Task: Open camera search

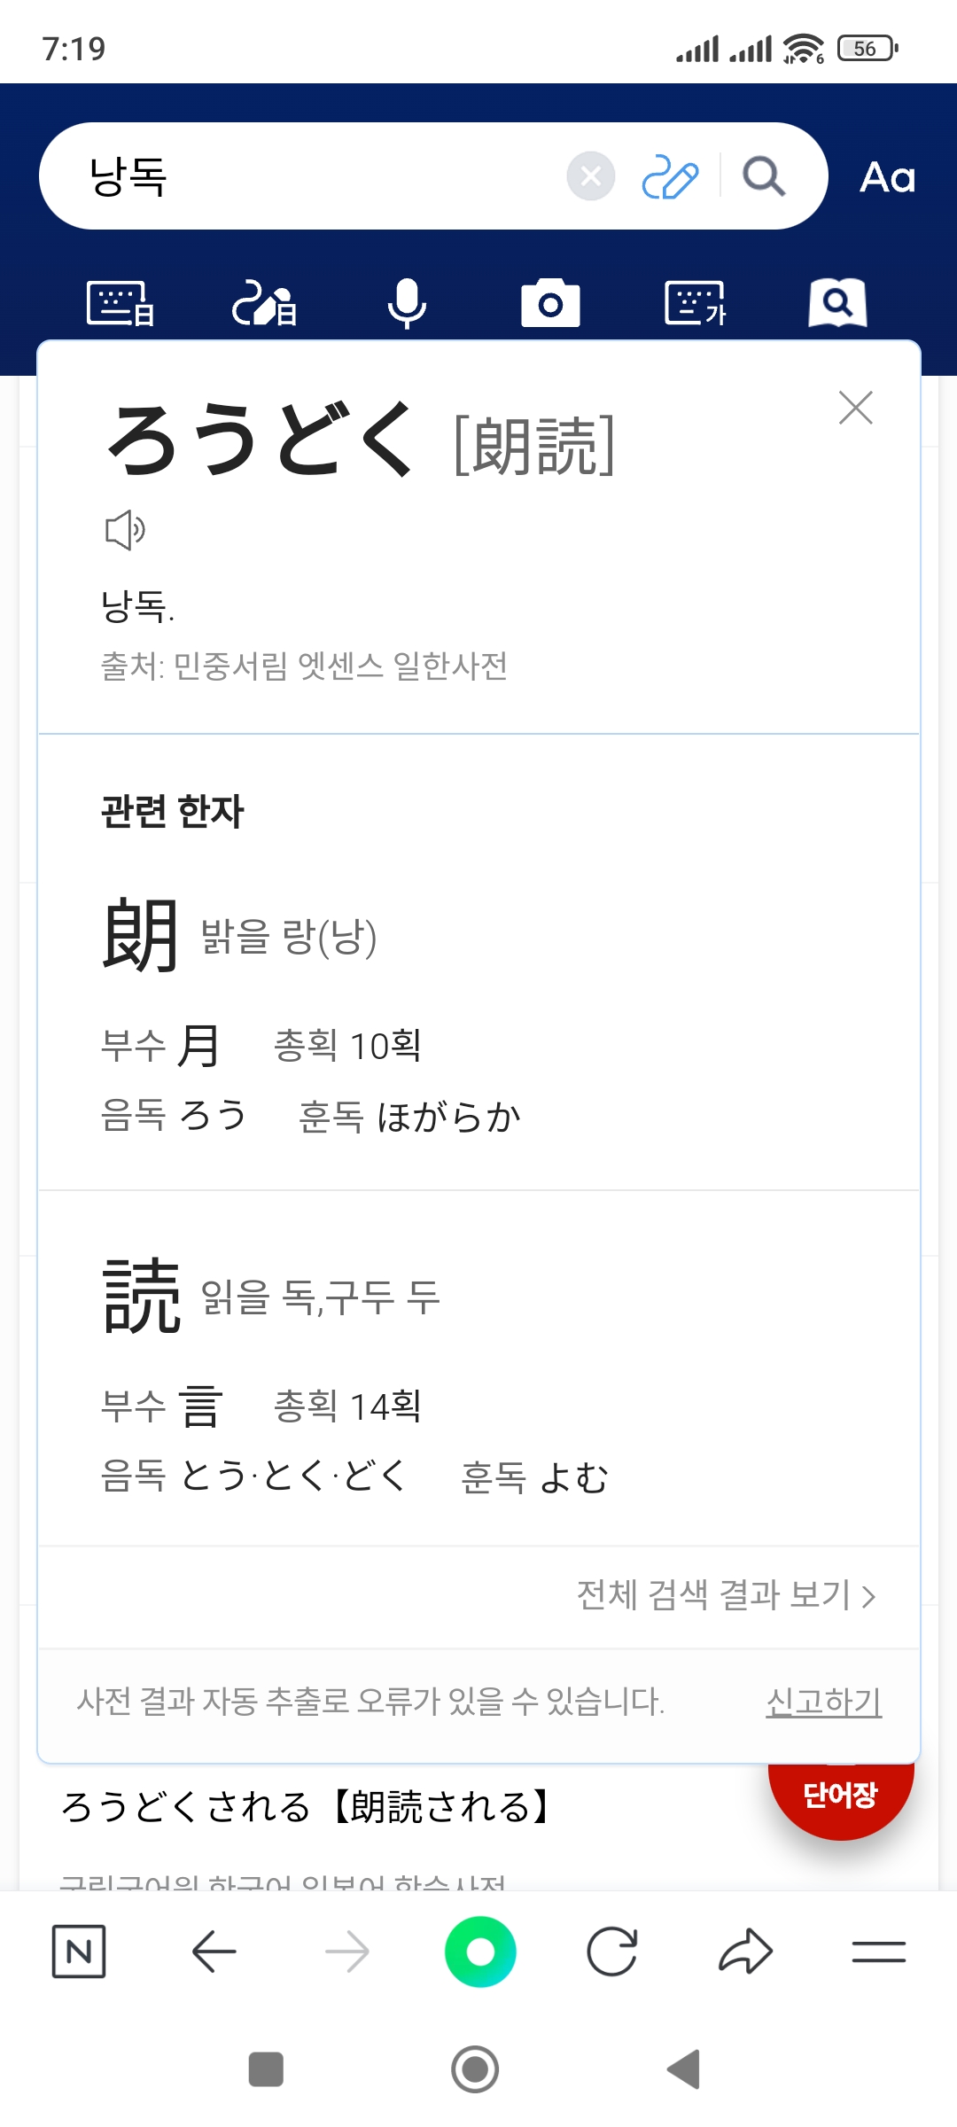Action: (550, 304)
